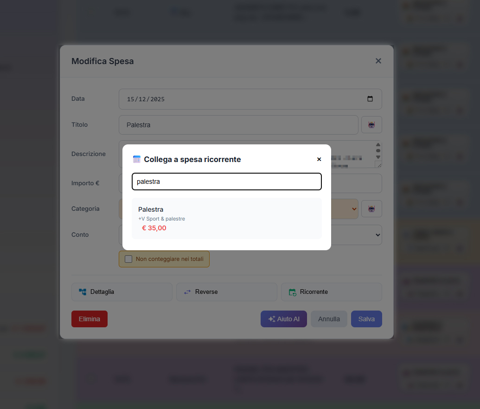Click the Aiuto AI button
Viewport: 480px width, 409px height.
(284, 319)
